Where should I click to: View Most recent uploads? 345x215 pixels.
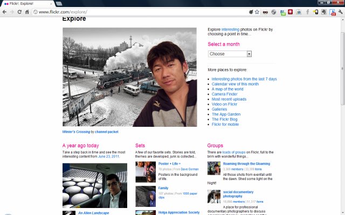229,99
